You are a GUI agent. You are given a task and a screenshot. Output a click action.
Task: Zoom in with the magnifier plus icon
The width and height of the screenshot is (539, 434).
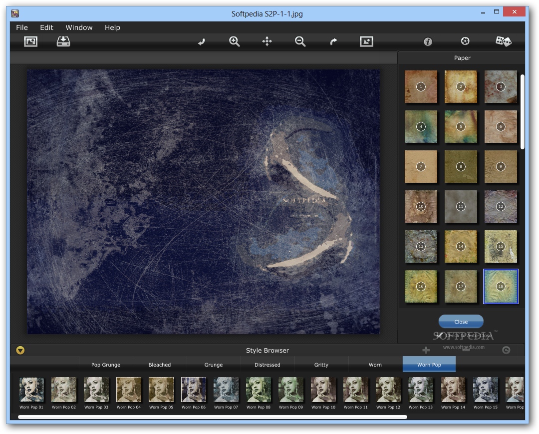(x=235, y=41)
